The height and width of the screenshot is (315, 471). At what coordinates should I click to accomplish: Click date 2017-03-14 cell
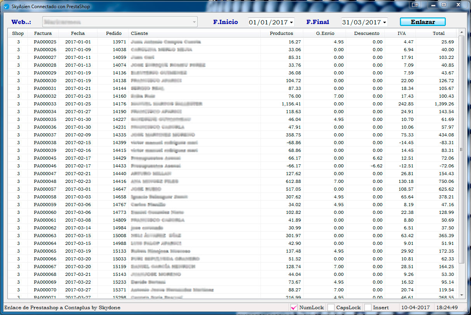click(x=78, y=228)
